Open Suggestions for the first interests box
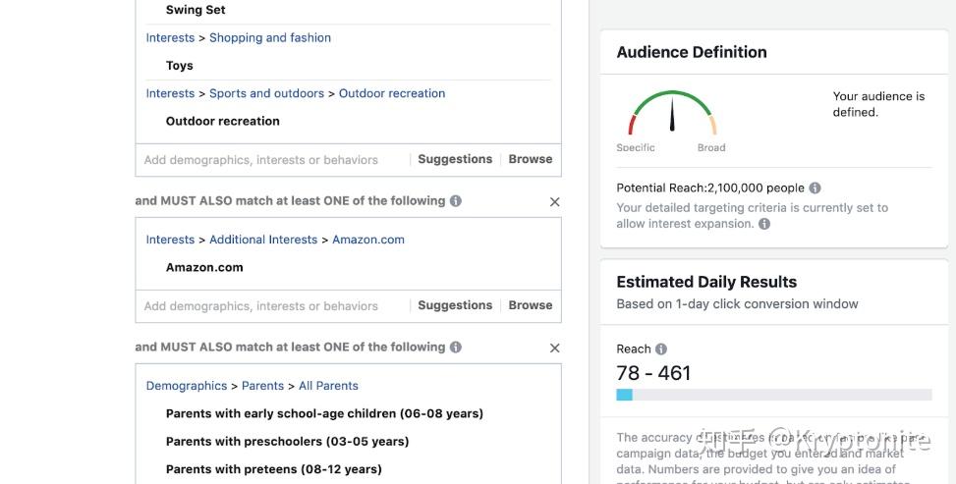This screenshot has width=956, height=484. point(455,159)
